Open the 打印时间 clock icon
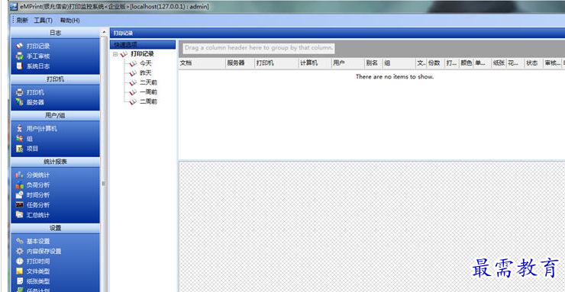The width and height of the screenshot is (565, 292). click(19, 261)
